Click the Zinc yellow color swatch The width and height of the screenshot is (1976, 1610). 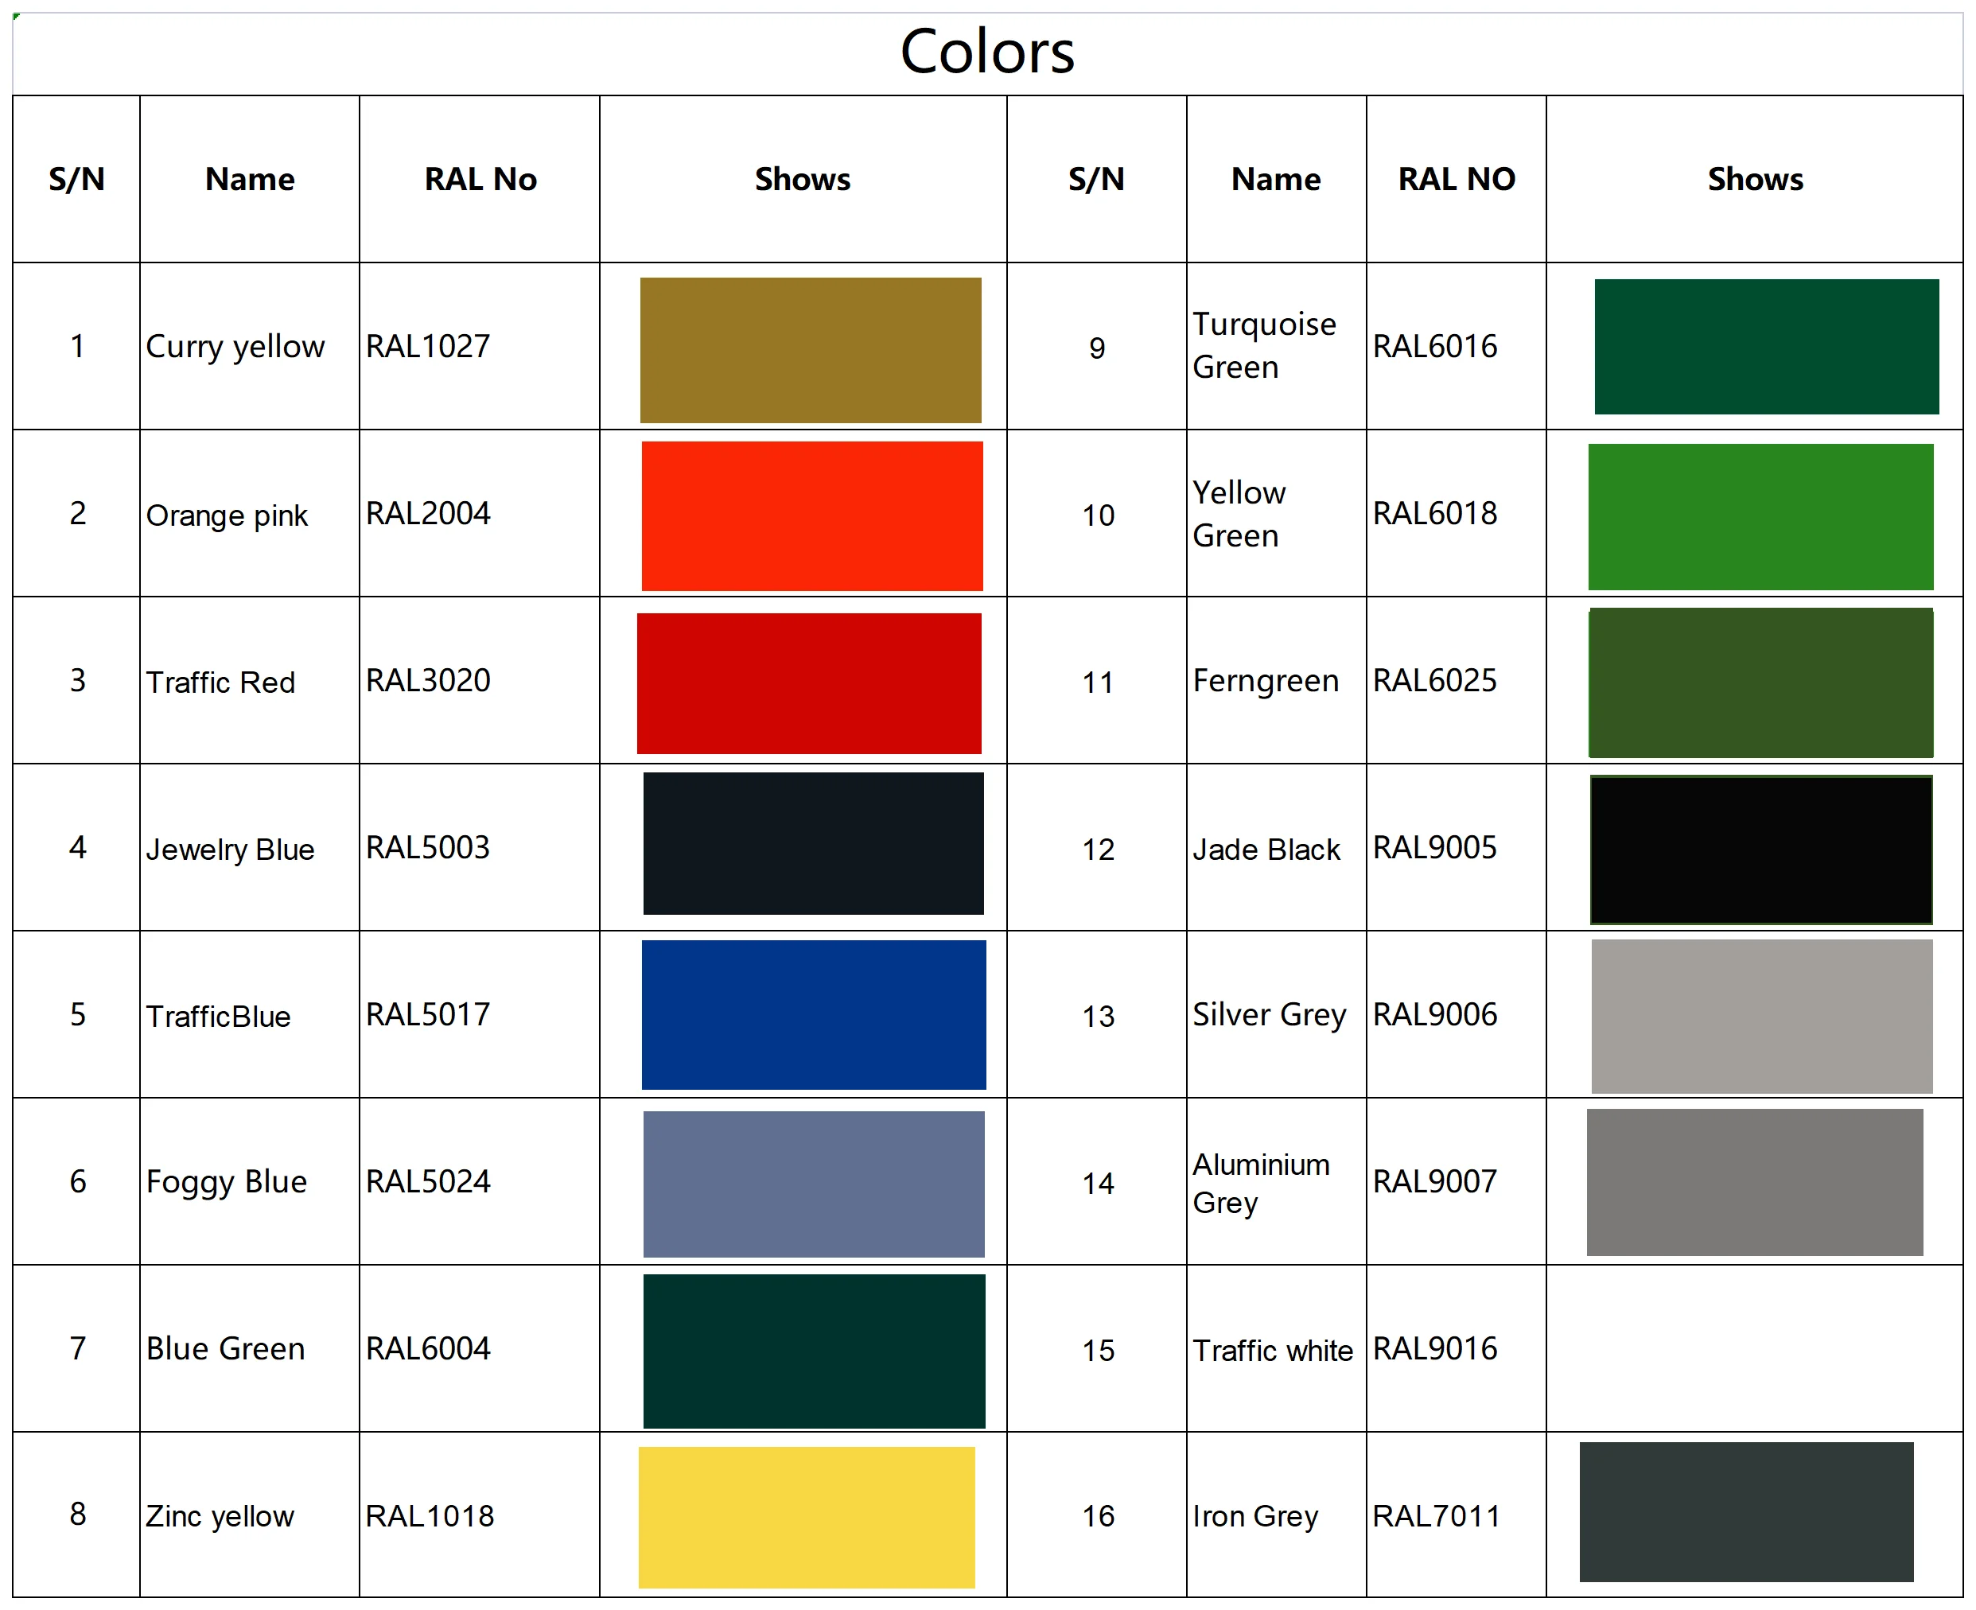click(x=806, y=1516)
